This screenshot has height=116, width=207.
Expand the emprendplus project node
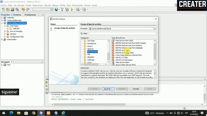pyautogui.click(x=2, y=39)
